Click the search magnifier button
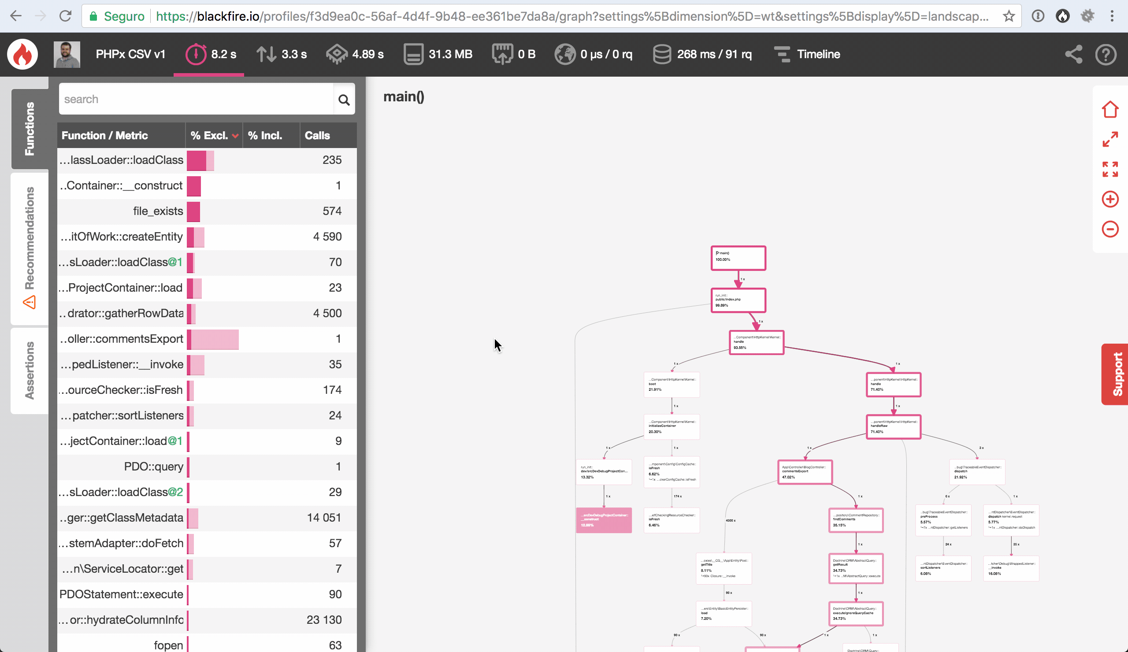This screenshot has height=652, width=1128. tap(344, 100)
